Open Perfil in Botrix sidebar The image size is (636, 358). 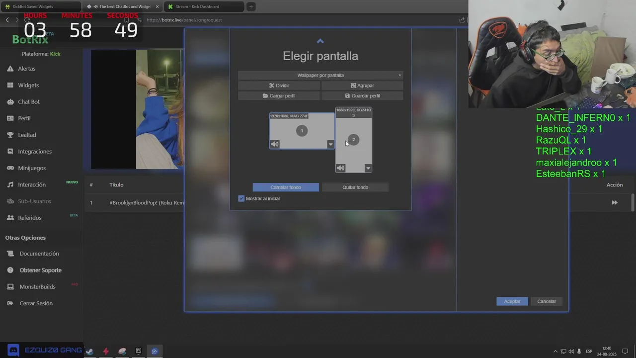click(25, 118)
